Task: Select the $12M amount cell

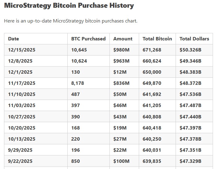Action: 119,72
